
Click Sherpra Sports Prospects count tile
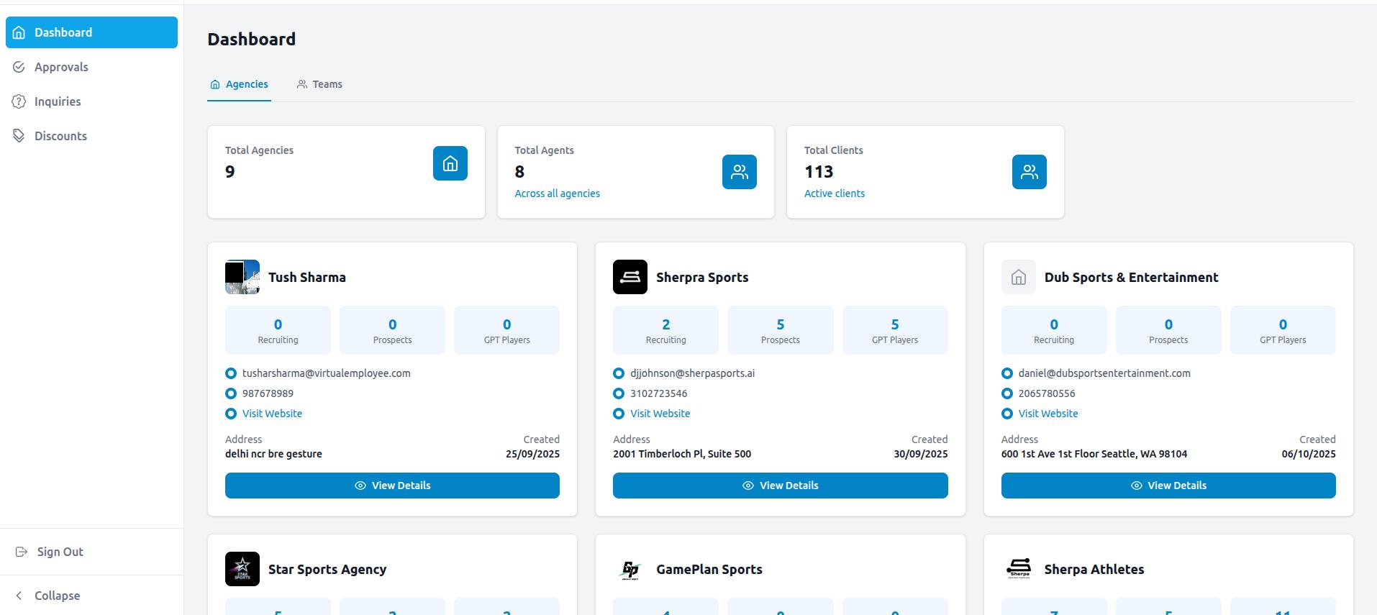[x=781, y=330]
